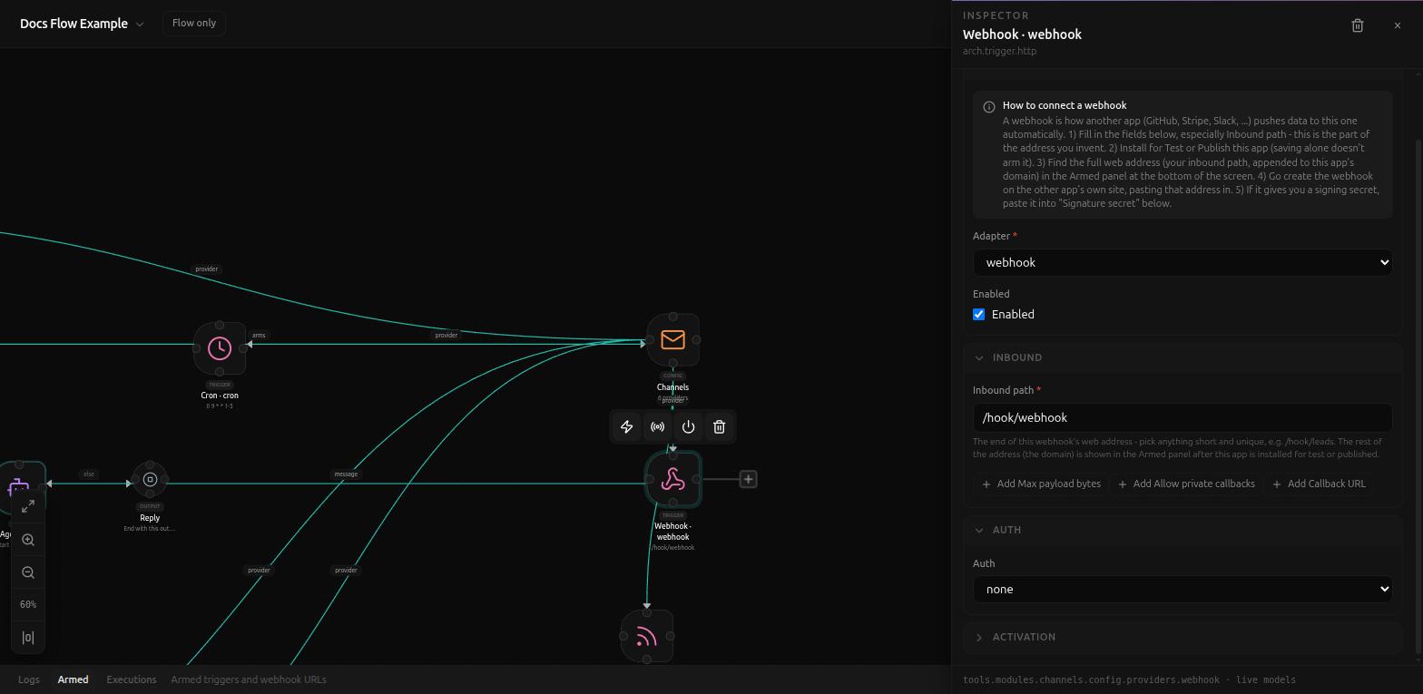Click the 60% zoom level indicator

coord(28,605)
